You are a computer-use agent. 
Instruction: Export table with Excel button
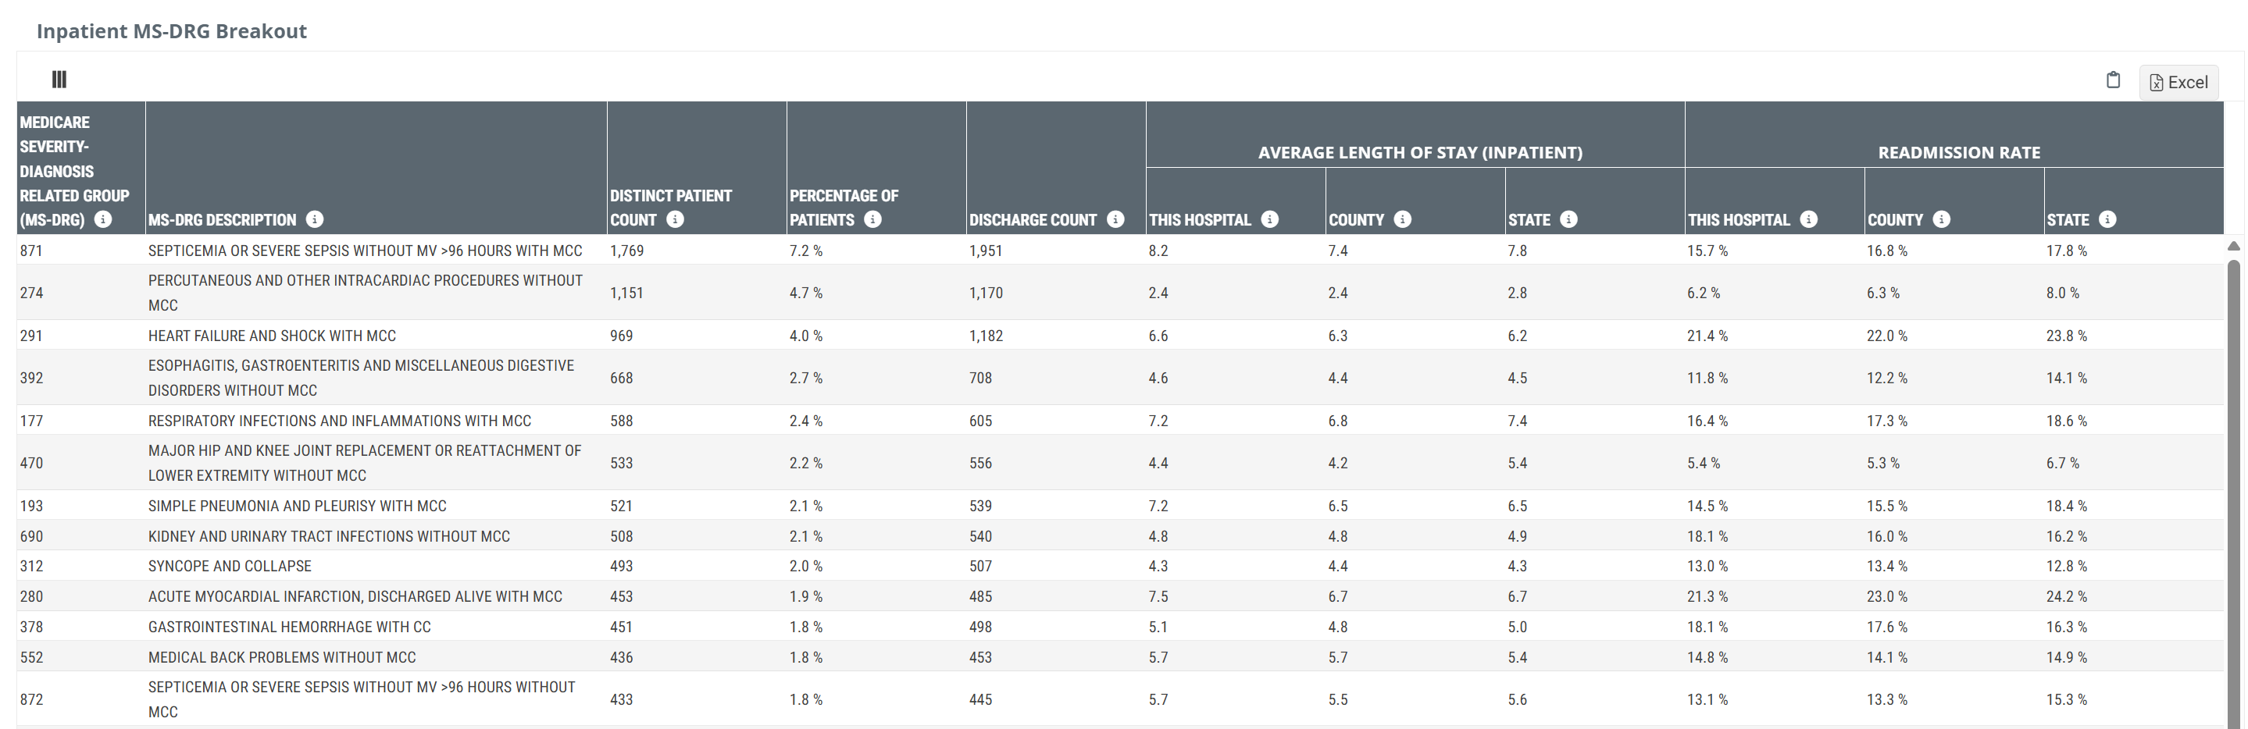(2178, 82)
